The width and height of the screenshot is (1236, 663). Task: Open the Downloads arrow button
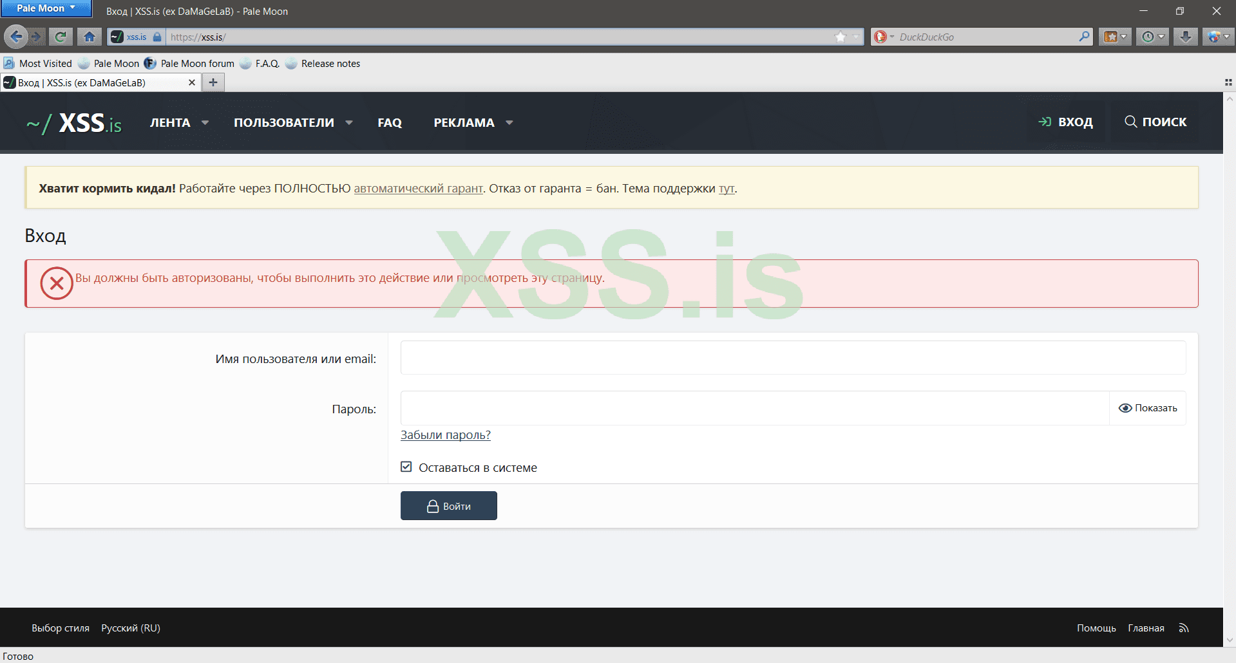[x=1185, y=37]
